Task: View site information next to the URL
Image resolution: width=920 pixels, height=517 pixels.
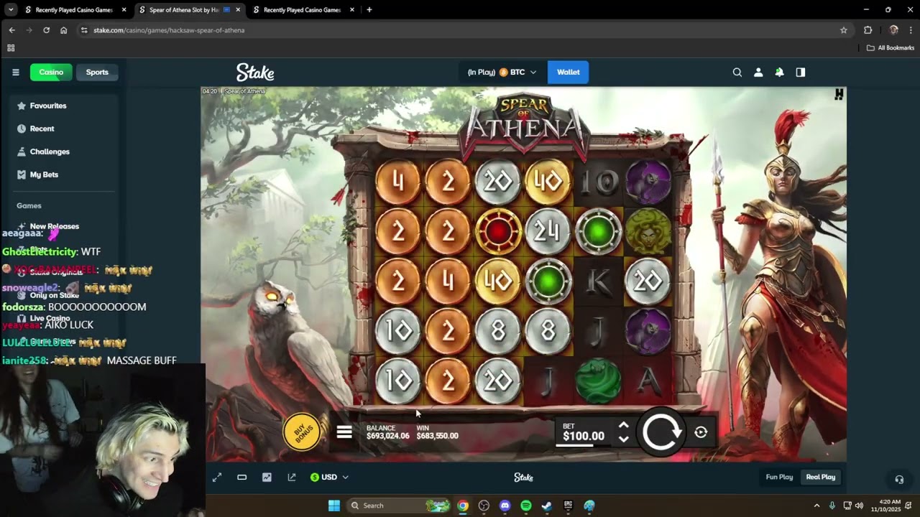Action: pos(84,30)
